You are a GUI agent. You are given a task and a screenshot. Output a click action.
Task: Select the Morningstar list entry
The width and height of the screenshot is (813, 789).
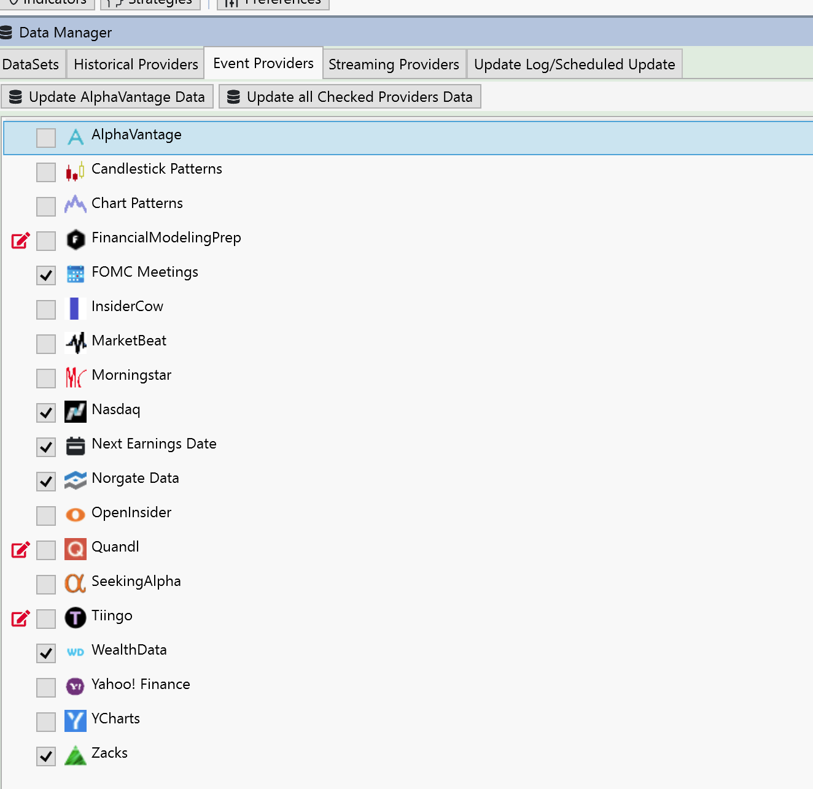pyautogui.click(x=131, y=375)
